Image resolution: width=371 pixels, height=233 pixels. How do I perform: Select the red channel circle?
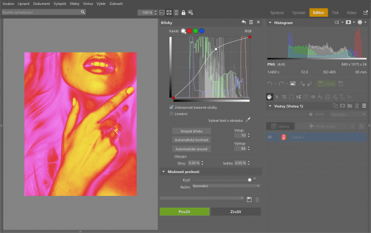tap(189, 31)
